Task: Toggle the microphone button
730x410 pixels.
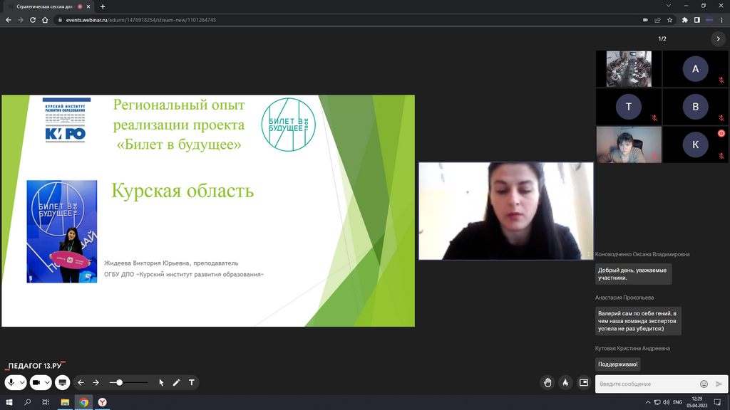Action: tap(11, 382)
